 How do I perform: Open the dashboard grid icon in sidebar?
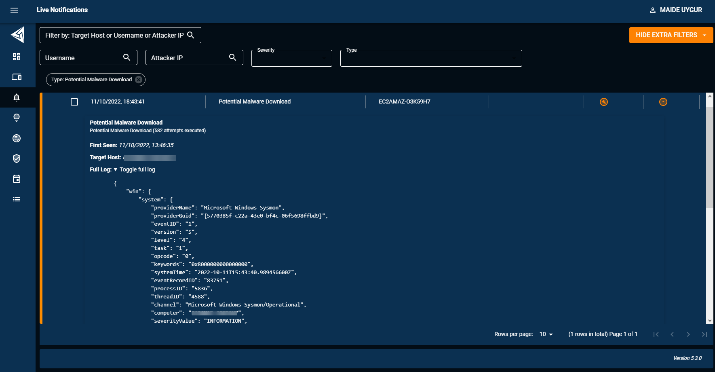(x=17, y=57)
